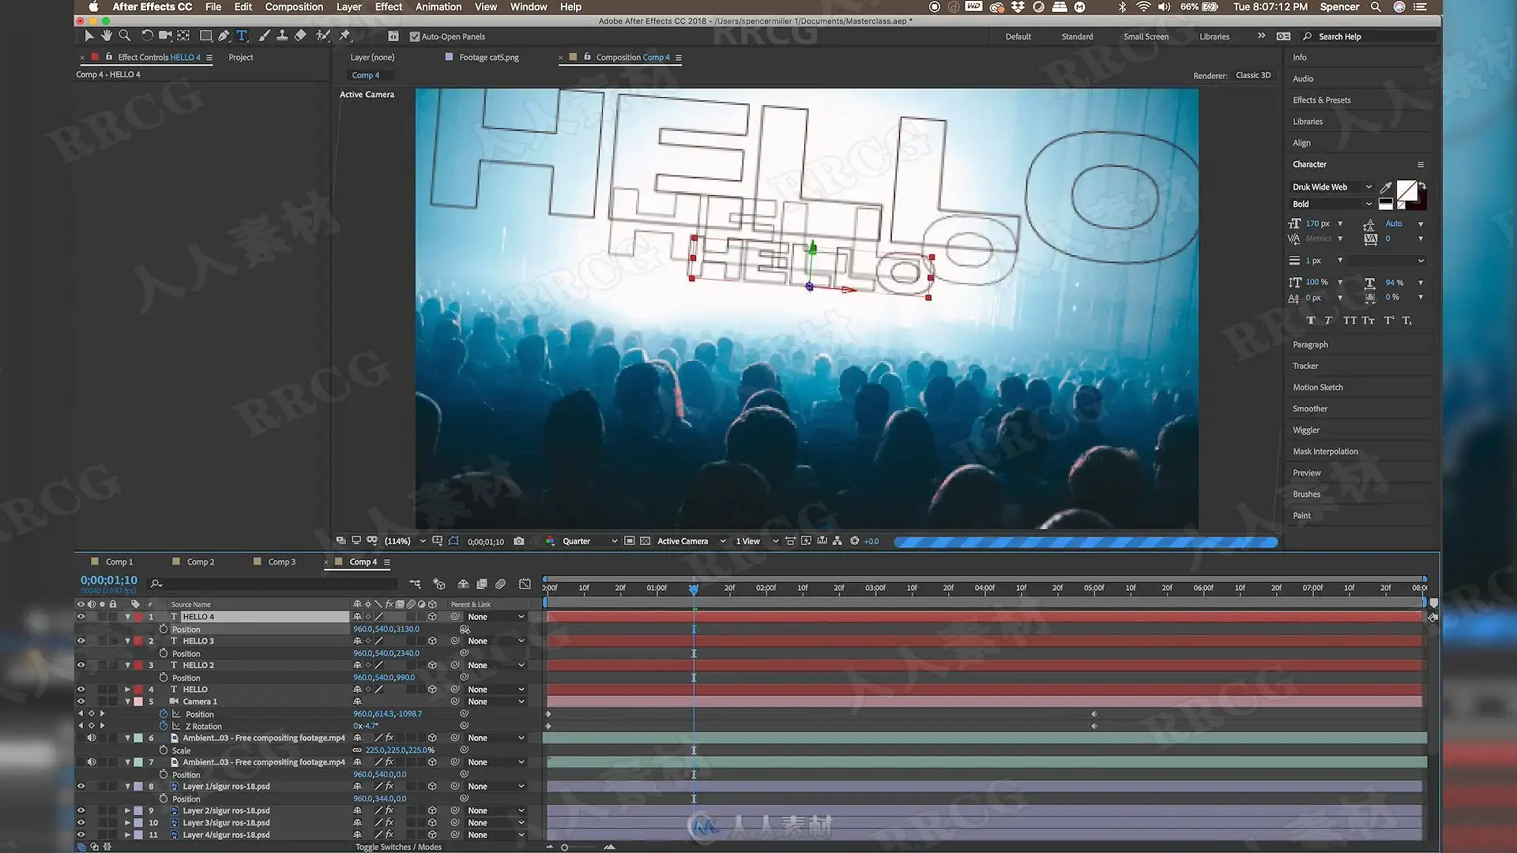
Task: Open the Composition menu
Action: click(294, 7)
